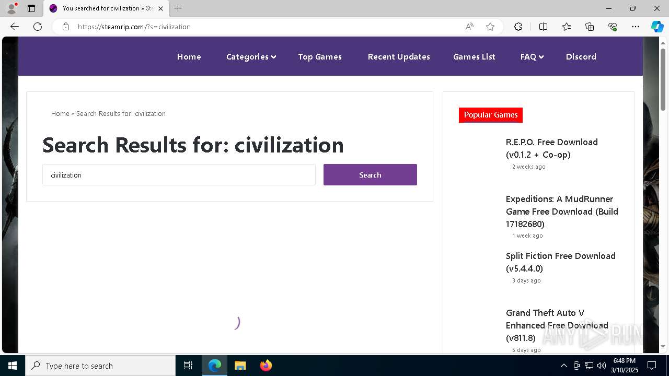Open the notifications center icon
The width and height of the screenshot is (669, 376).
click(x=652, y=366)
